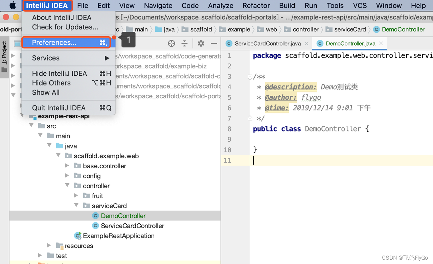Choose Hide IntelliJ IDEA
433x264 pixels.
69,74
